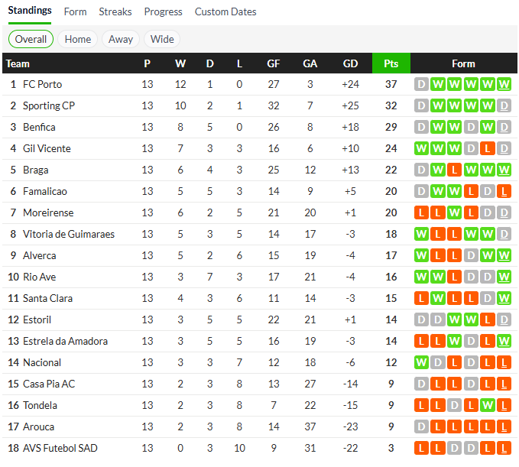Click Braga's orange L form badge
This screenshot has height=467, width=519.
(454, 170)
